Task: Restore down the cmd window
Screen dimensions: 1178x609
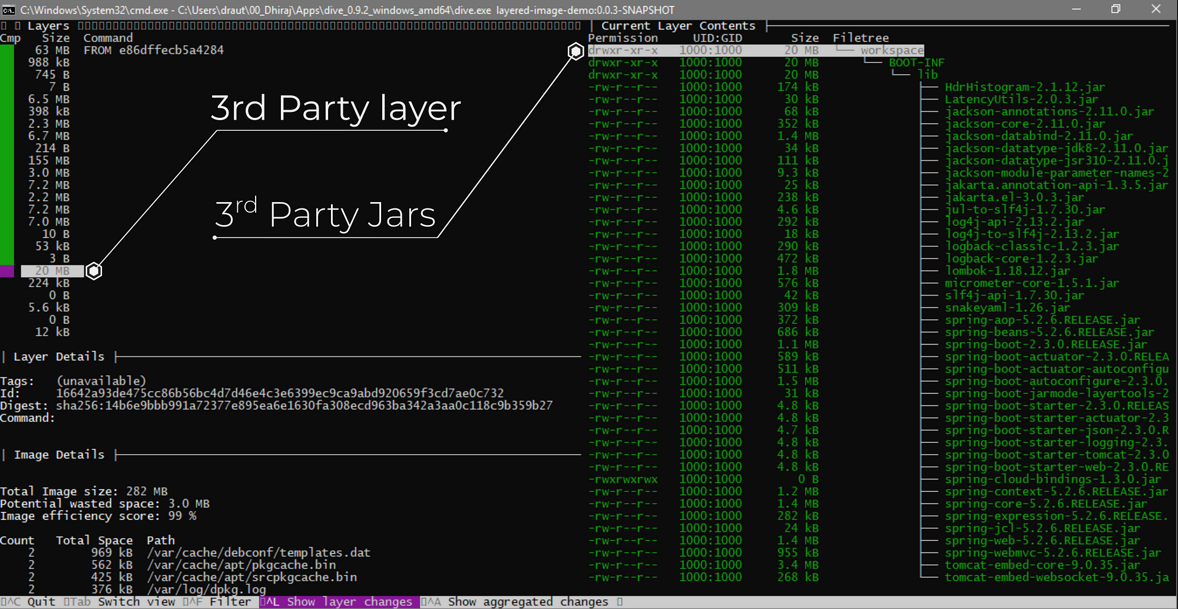Action: pyautogui.click(x=1116, y=9)
